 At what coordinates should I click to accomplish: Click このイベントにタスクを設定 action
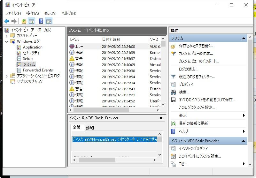coord(200,156)
